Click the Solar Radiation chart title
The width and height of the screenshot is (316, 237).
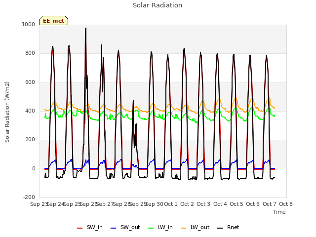click(x=158, y=5)
